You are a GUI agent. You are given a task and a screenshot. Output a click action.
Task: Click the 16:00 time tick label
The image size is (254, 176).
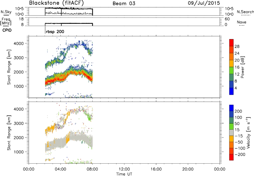156,169
